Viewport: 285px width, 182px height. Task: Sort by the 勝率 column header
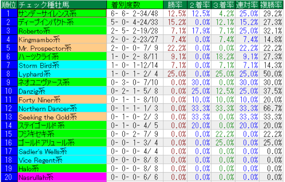175,4
